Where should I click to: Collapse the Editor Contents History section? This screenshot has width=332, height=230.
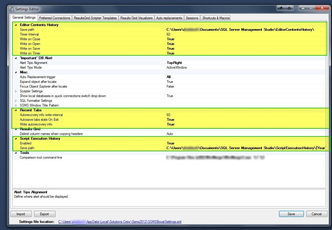point(15,25)
